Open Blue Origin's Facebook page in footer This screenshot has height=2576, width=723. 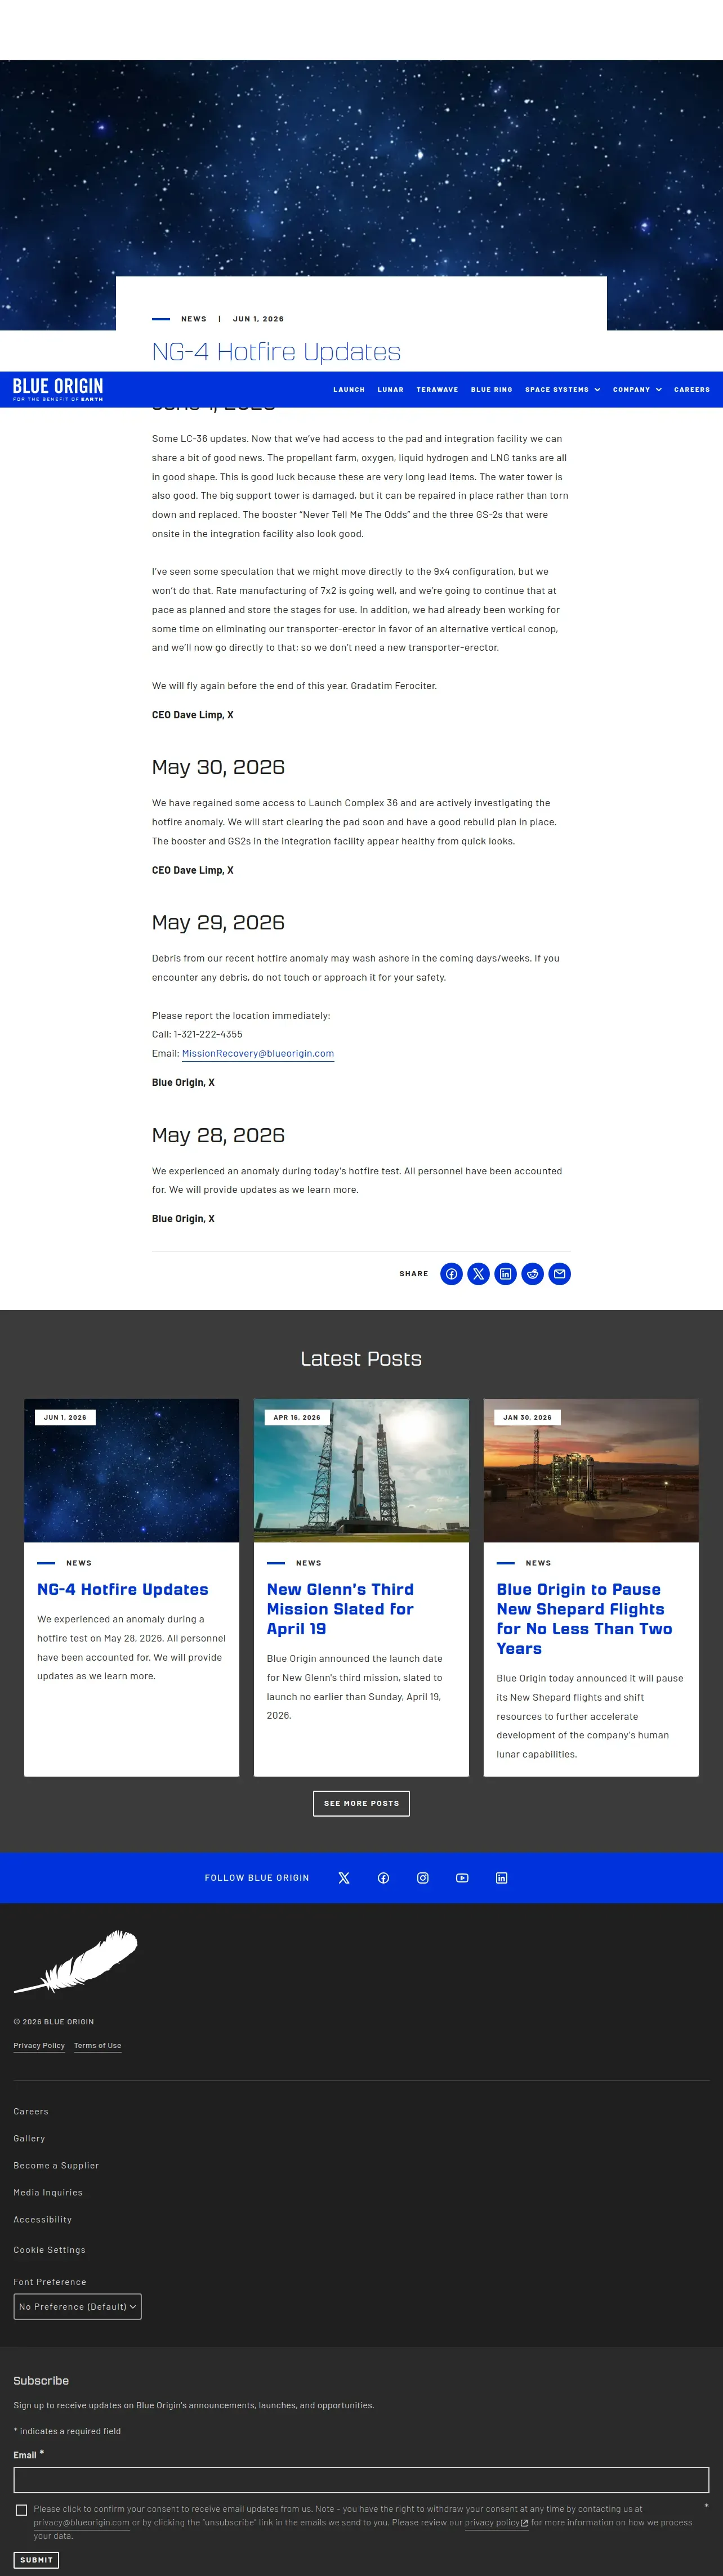(x=383, y=1878)
